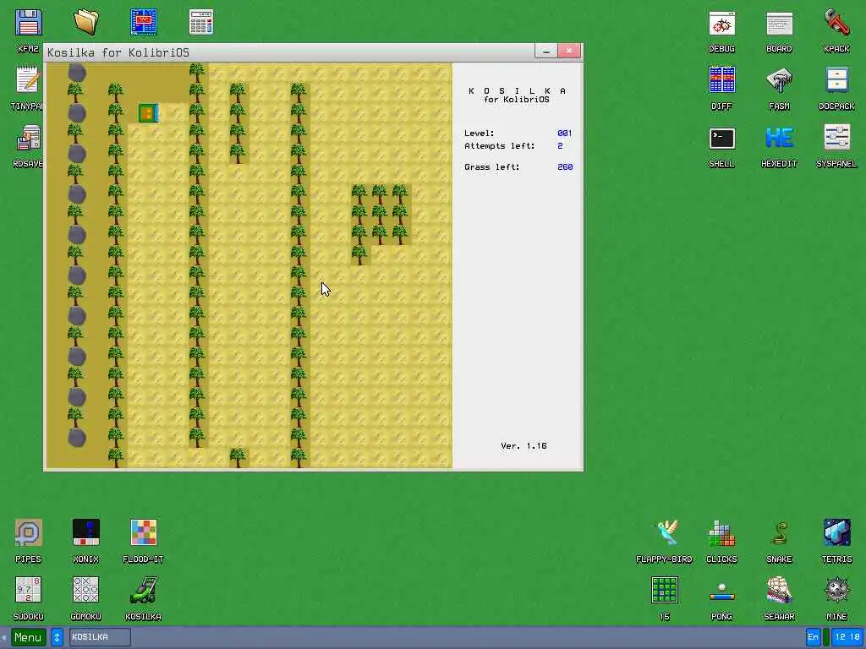Open the KFM2 floppy disk icon
The height and width of the screenshot is (649, 866).
[x=28, y=23]
